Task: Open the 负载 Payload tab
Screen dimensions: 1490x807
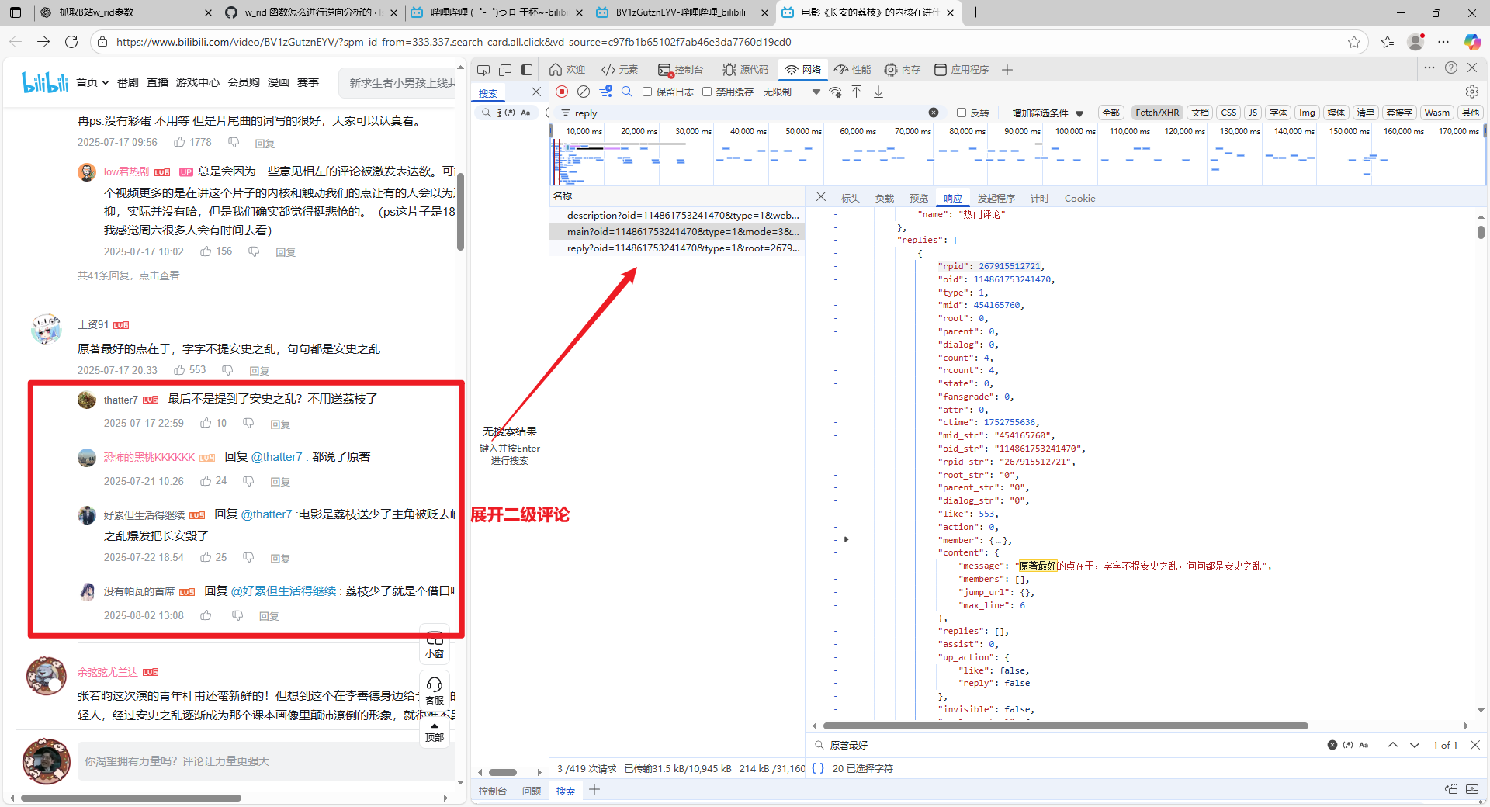Action: click(x=885, y=198)
